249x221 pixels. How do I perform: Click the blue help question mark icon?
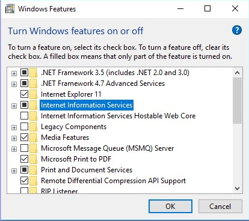[x=237, y=31]
